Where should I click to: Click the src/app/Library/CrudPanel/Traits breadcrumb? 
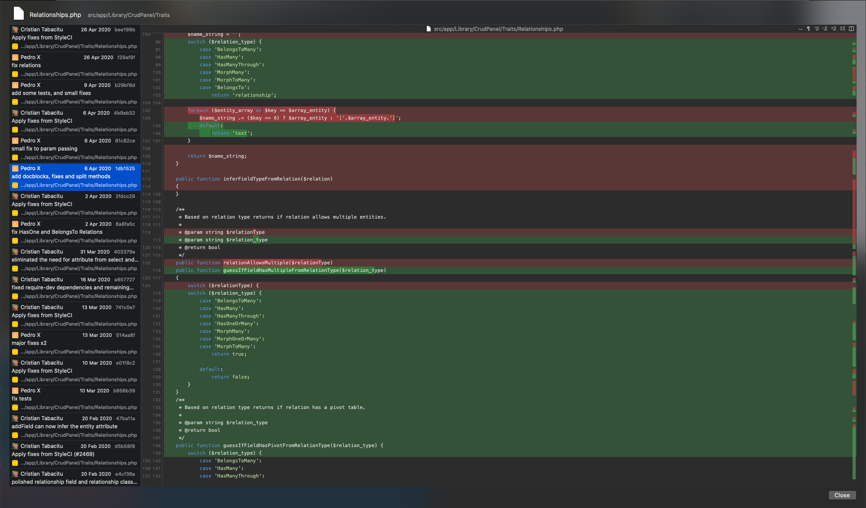point(128,15)
